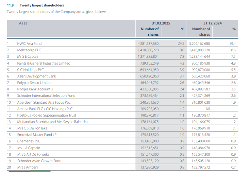Click share count "460,049,346"
Image resolution: width=250 pixels, height=175 pixels.
201,83
